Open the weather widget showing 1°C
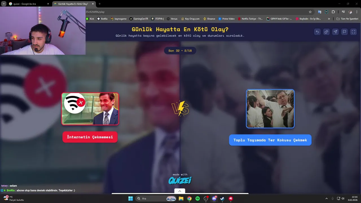This screenshot has height=203, width=361. tap(14, 198)
